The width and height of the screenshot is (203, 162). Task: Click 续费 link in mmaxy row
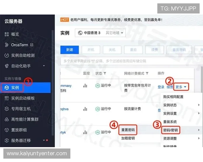coord(170,87)
